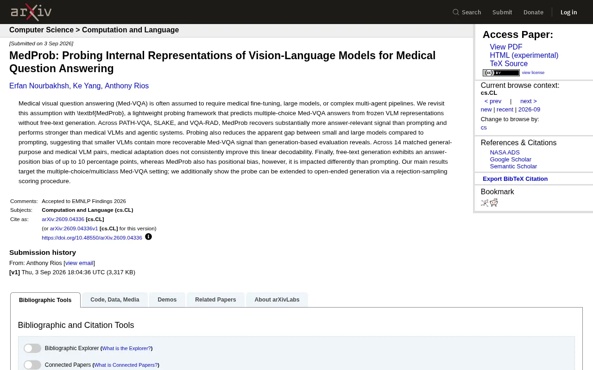Open author Ke Yang's link
The image size is (593, 370).
[87, 86]
